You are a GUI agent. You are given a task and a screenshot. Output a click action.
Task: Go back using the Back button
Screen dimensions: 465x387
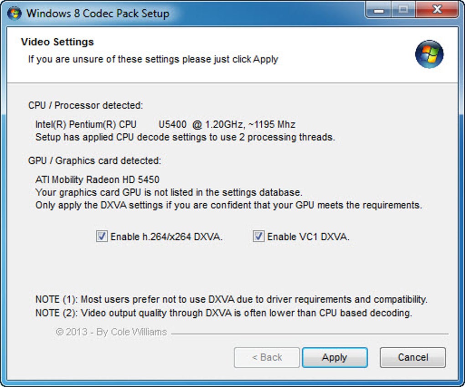[x=267, y=357]
